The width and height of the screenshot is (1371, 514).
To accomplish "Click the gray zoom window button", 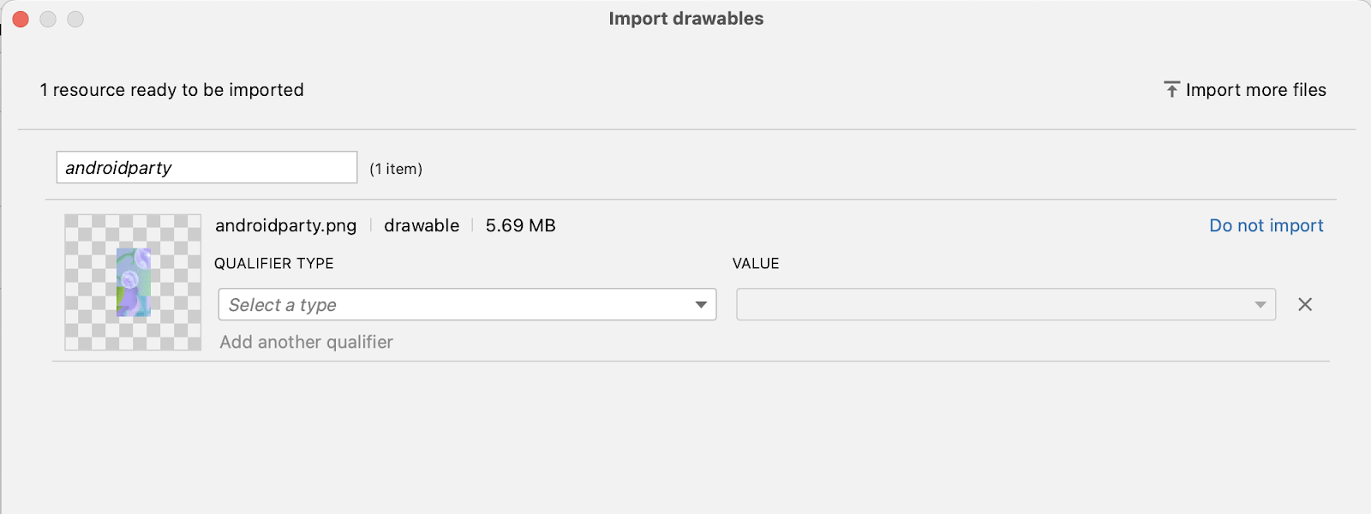I will click(x=75, y=19).
